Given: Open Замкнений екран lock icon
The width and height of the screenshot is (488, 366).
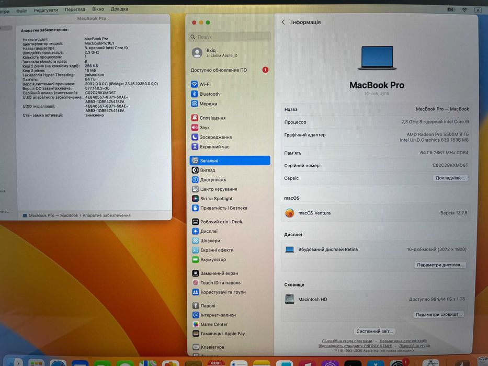Looking at the screenshot, I should [x=195, y=273].
